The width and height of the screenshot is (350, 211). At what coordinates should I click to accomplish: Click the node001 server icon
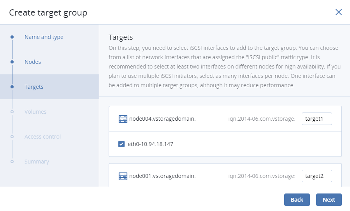[x=123, y=176]
